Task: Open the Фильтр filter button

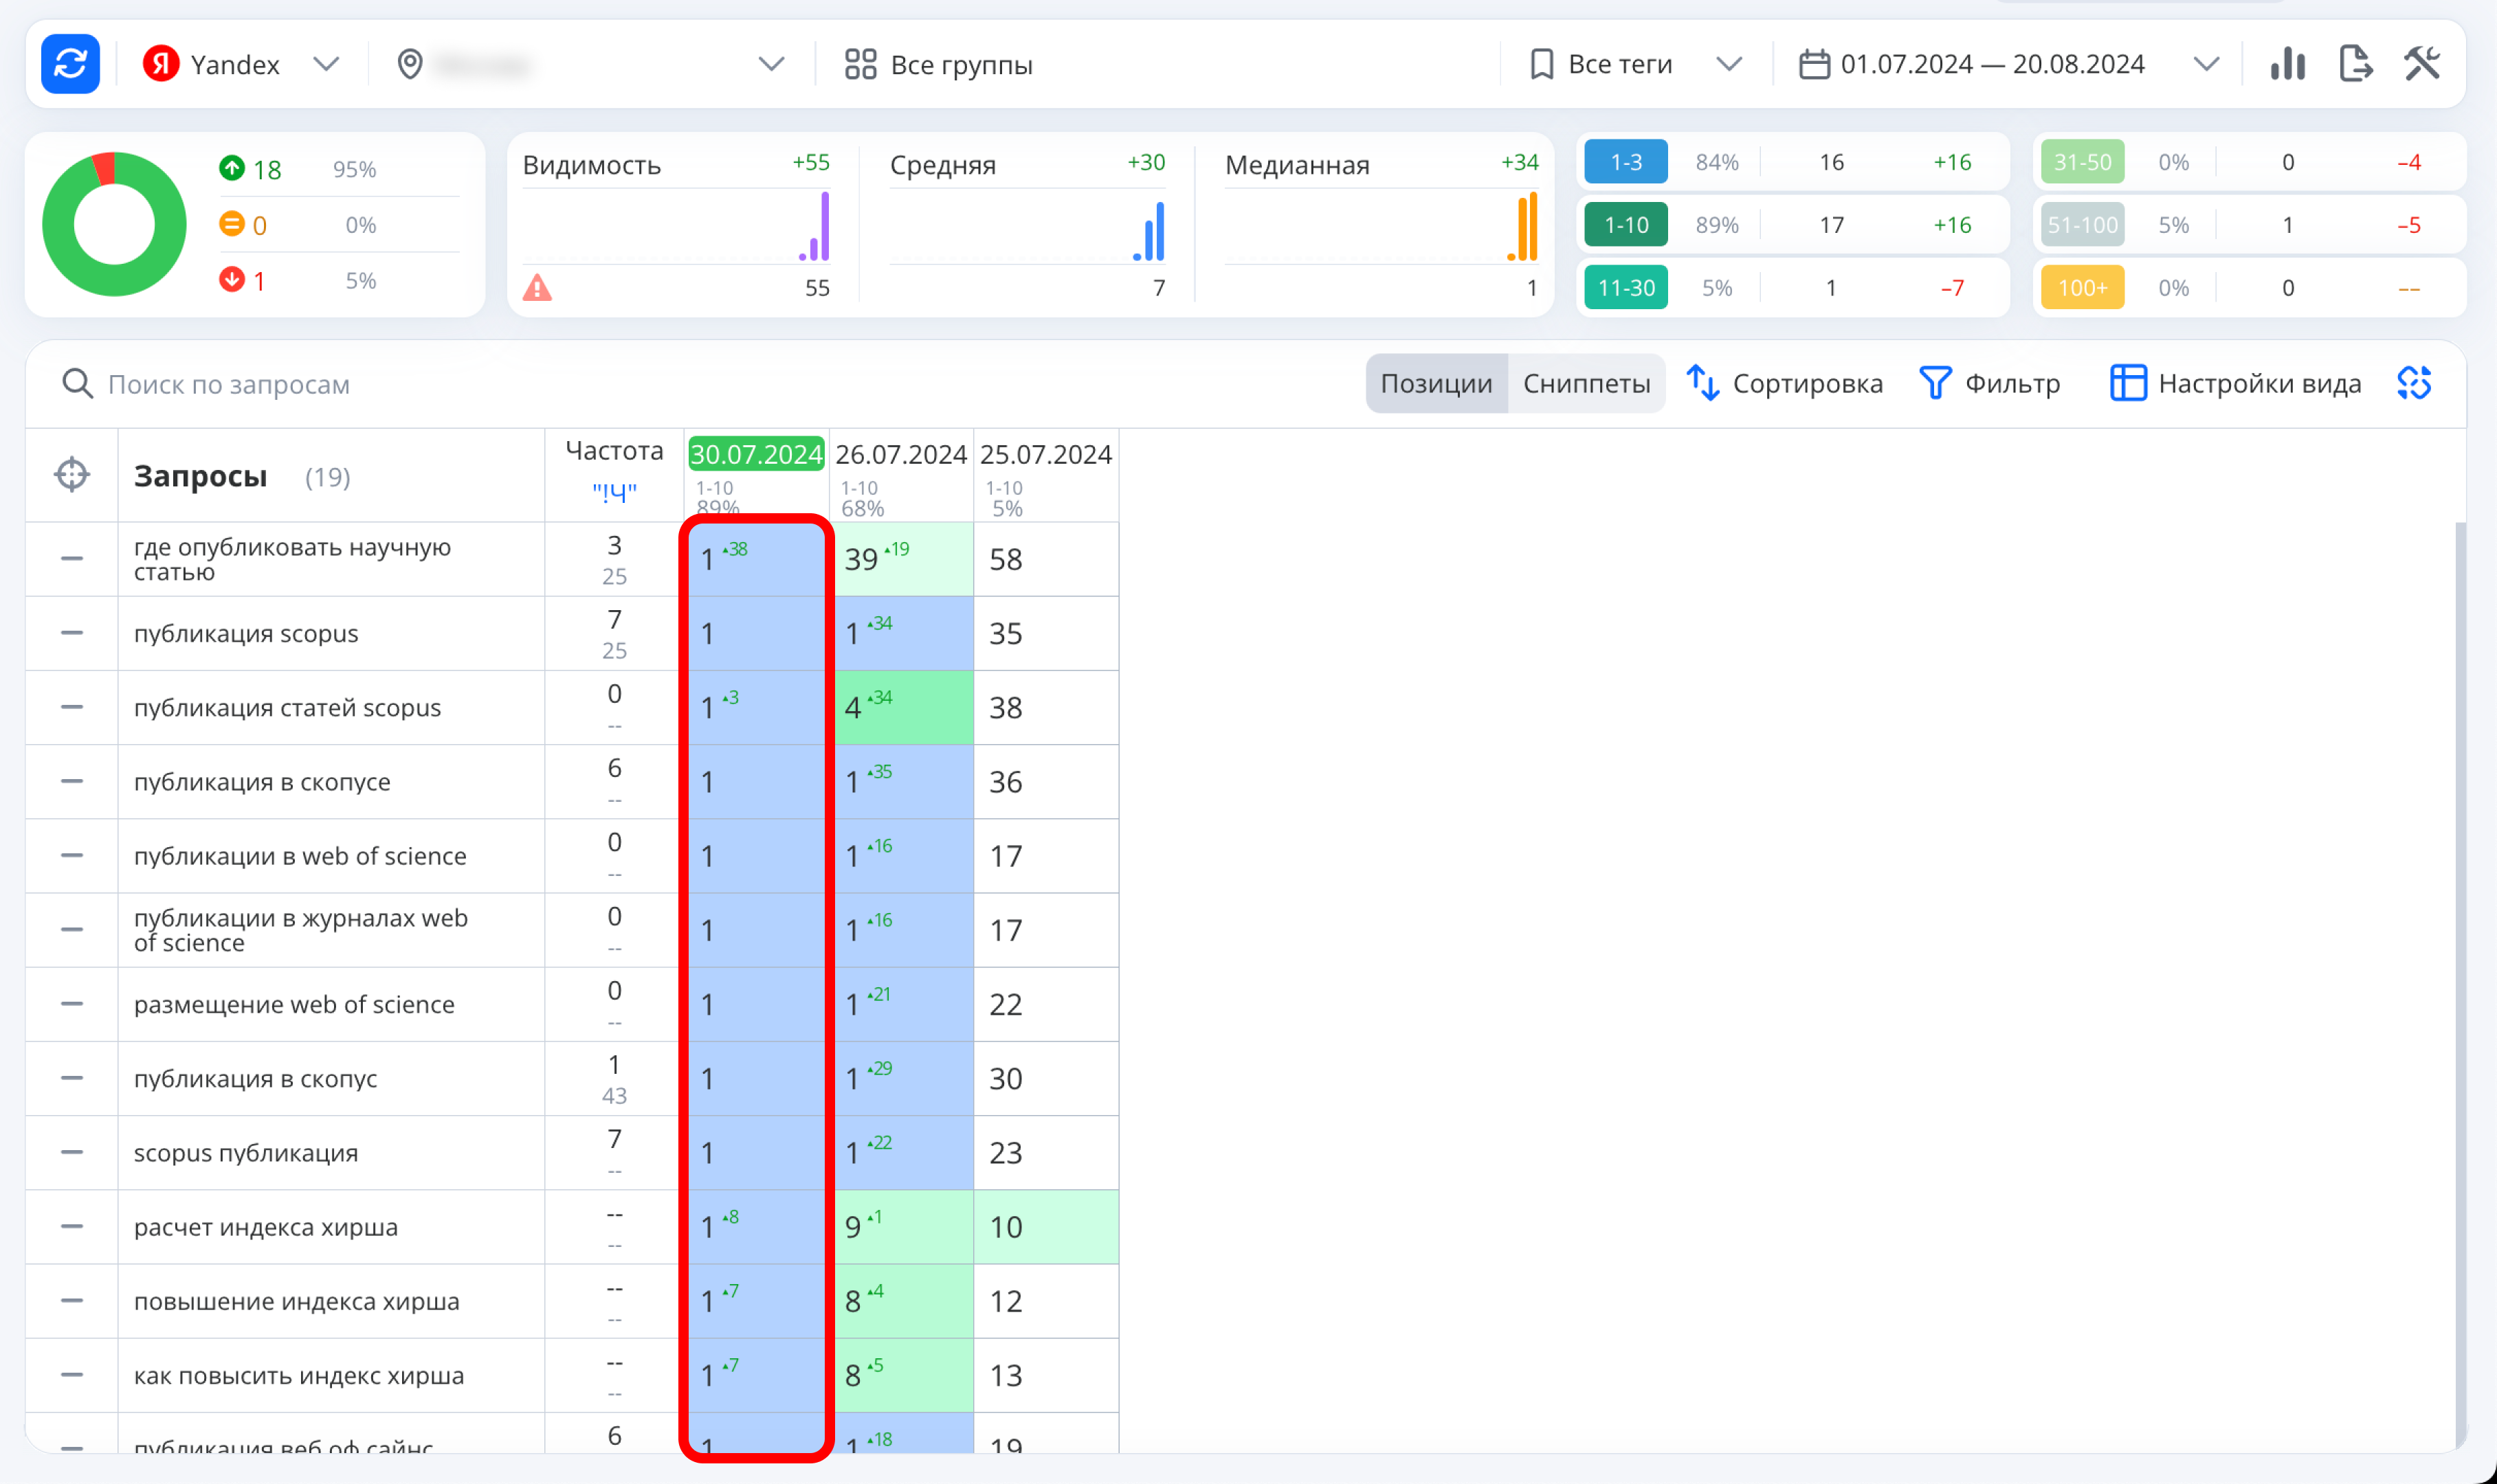Action: [x=1990, y=383]
